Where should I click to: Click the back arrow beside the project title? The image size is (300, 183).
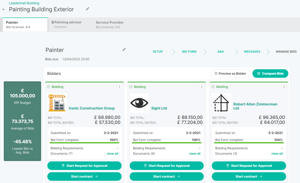pyautogui.click(x=4, y=9)
